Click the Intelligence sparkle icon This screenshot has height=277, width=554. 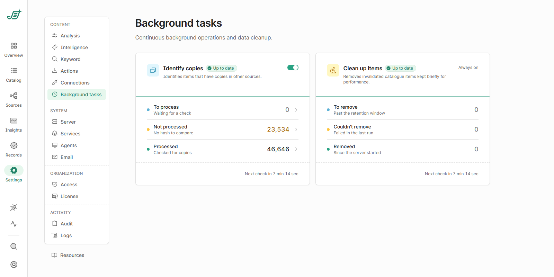pyautogui.click(x=55, y=47)
